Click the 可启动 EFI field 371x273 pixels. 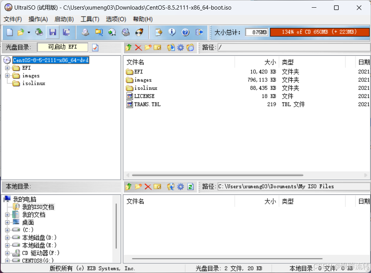pyautogui.click(x=63, y=47)
